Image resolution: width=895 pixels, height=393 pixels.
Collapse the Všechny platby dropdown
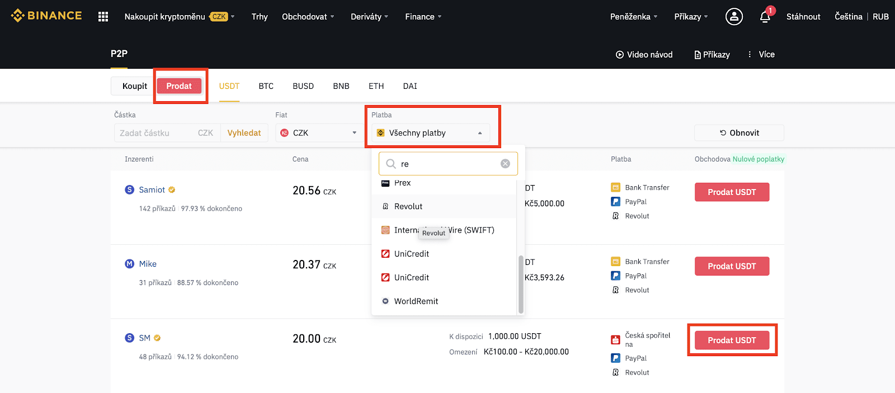(x=431, y=133)
